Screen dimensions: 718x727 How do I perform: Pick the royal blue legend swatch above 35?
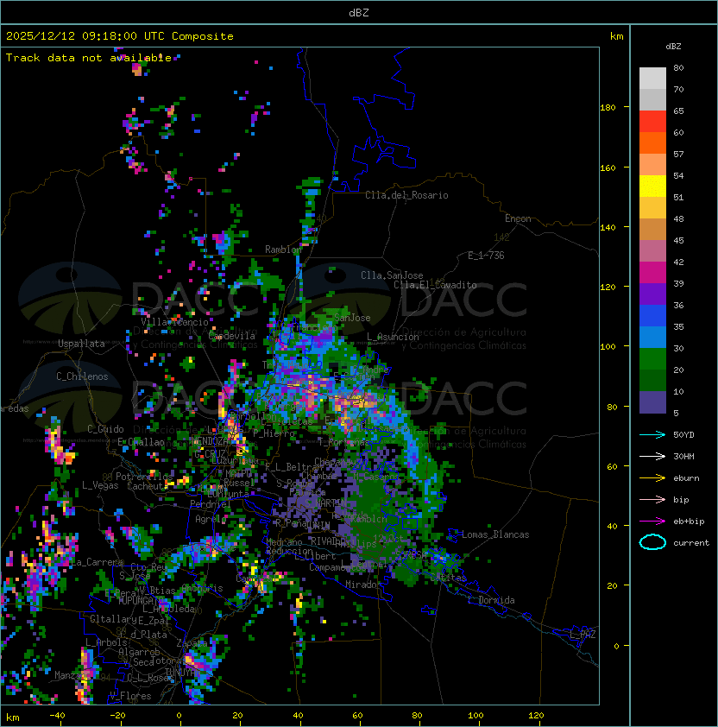pos(652,316)
